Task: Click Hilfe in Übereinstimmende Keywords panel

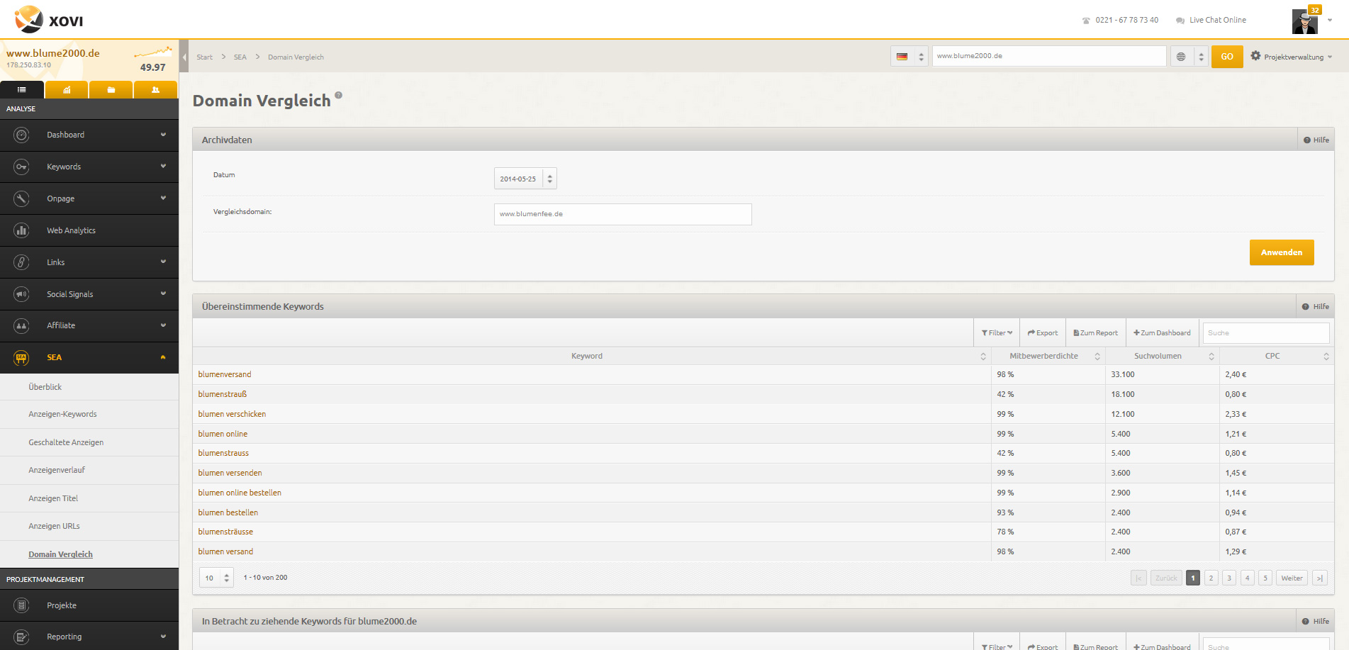Action: click(x=1316, y=307)
